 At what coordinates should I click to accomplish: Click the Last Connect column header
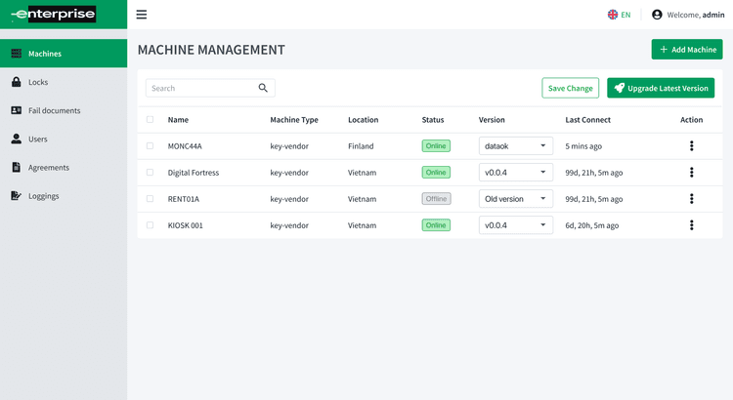point(588,120)
